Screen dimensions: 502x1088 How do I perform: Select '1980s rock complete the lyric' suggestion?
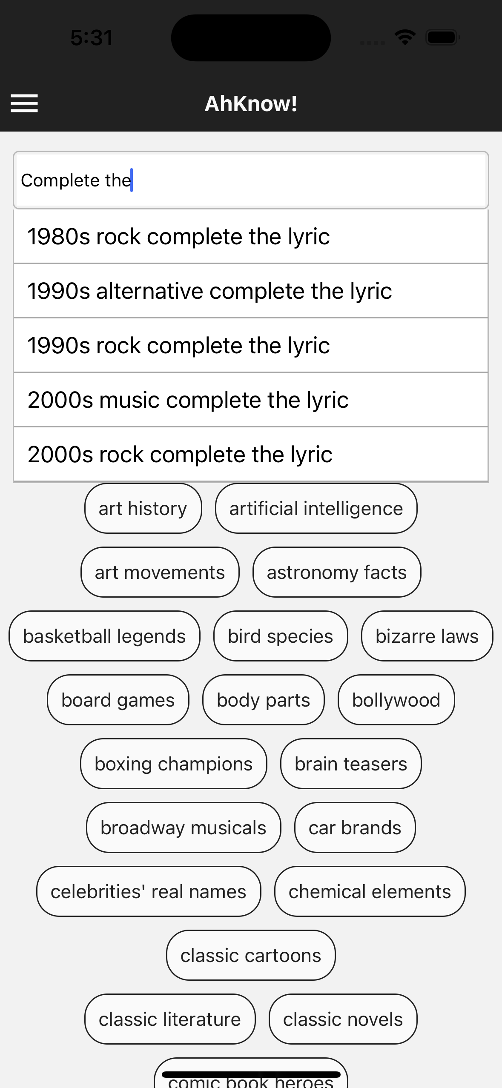pyautogui.click(x=251, y=237)
